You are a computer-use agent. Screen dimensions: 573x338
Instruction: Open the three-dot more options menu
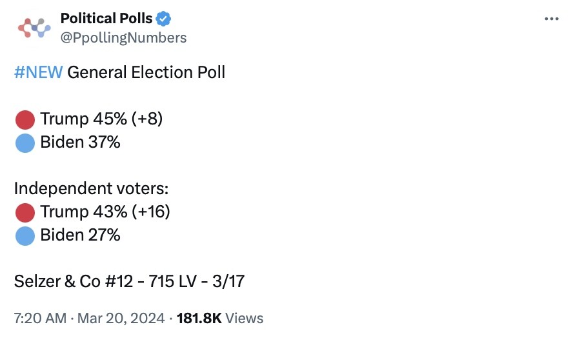(552, 19)
